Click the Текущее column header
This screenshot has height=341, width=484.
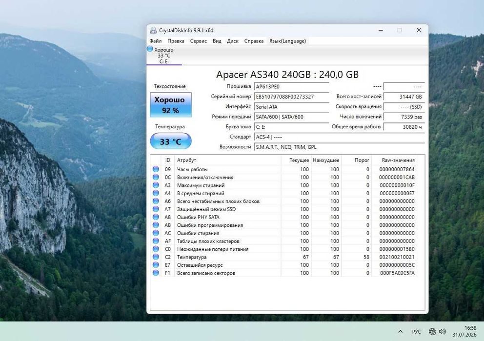pyautogui.click(x=296, y=160)
